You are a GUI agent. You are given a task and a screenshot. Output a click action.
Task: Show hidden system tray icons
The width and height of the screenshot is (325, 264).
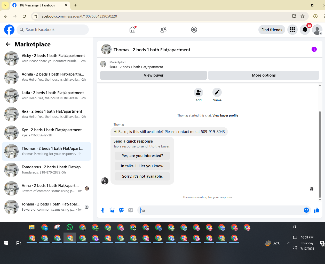[x=289, y=243]
